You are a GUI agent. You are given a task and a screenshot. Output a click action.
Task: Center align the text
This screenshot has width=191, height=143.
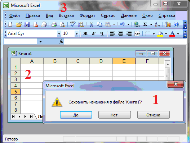point(121,33)
